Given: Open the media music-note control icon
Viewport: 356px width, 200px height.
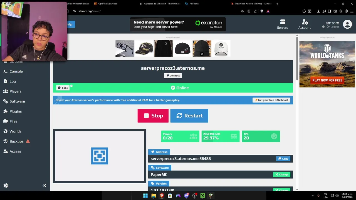Looking at the screenshot, I should [324, 11].
